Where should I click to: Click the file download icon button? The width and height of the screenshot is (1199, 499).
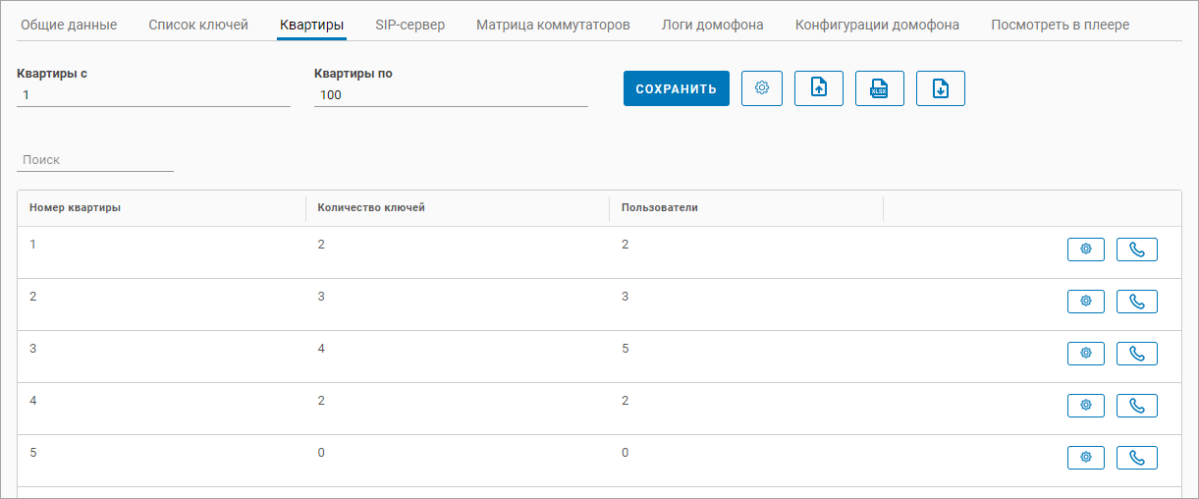pos(940,88)
